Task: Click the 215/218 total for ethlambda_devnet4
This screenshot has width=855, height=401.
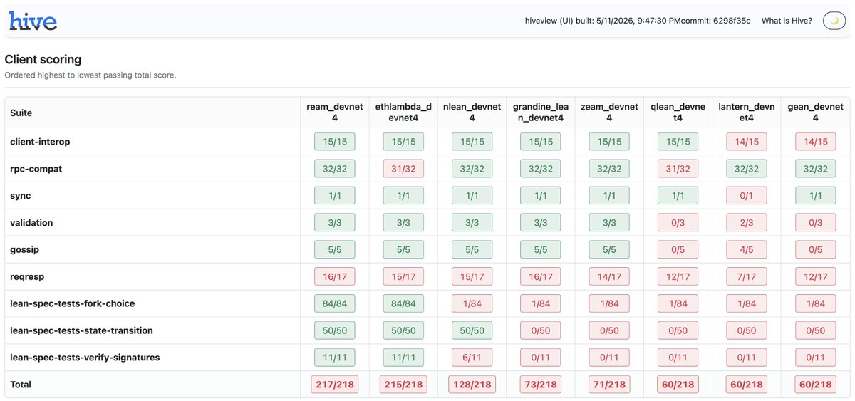Action: 403,385
